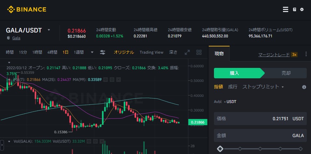Select the 現物 (Spot) tab

click(219, 54)
